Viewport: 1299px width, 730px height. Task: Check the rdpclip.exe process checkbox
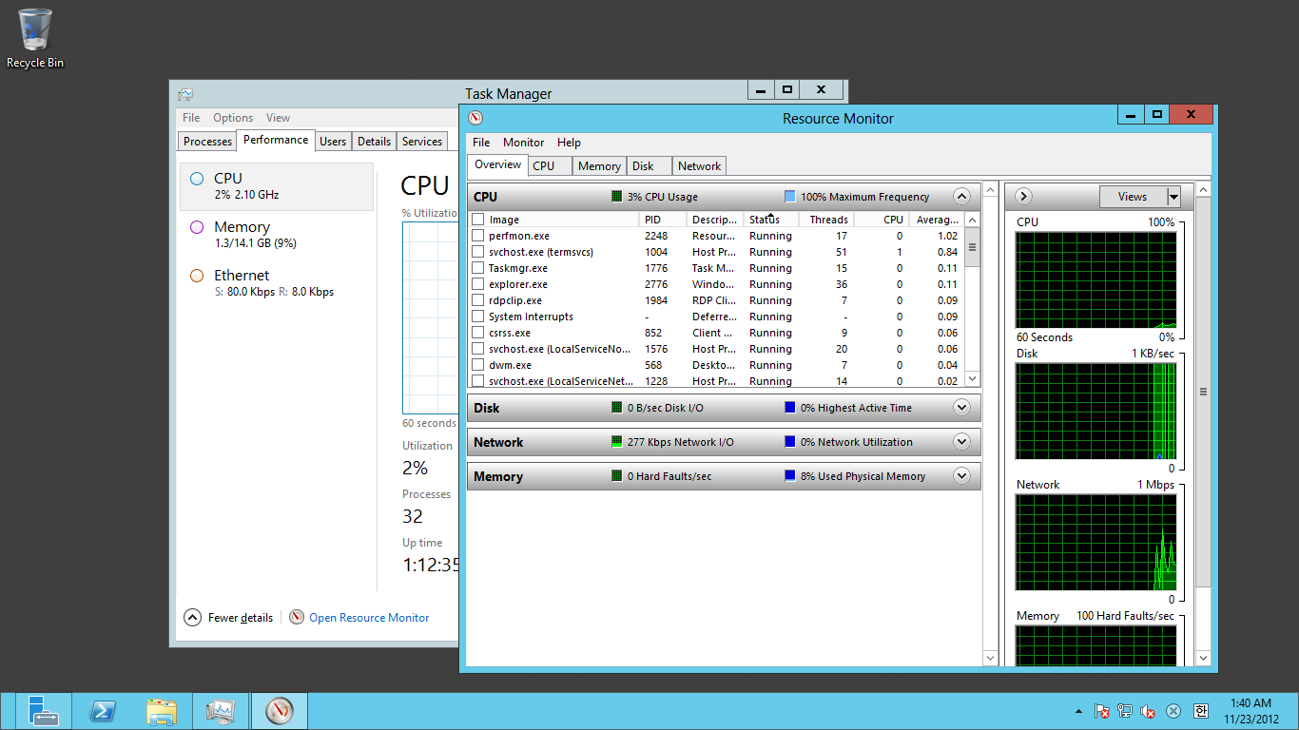coord(477,300)
